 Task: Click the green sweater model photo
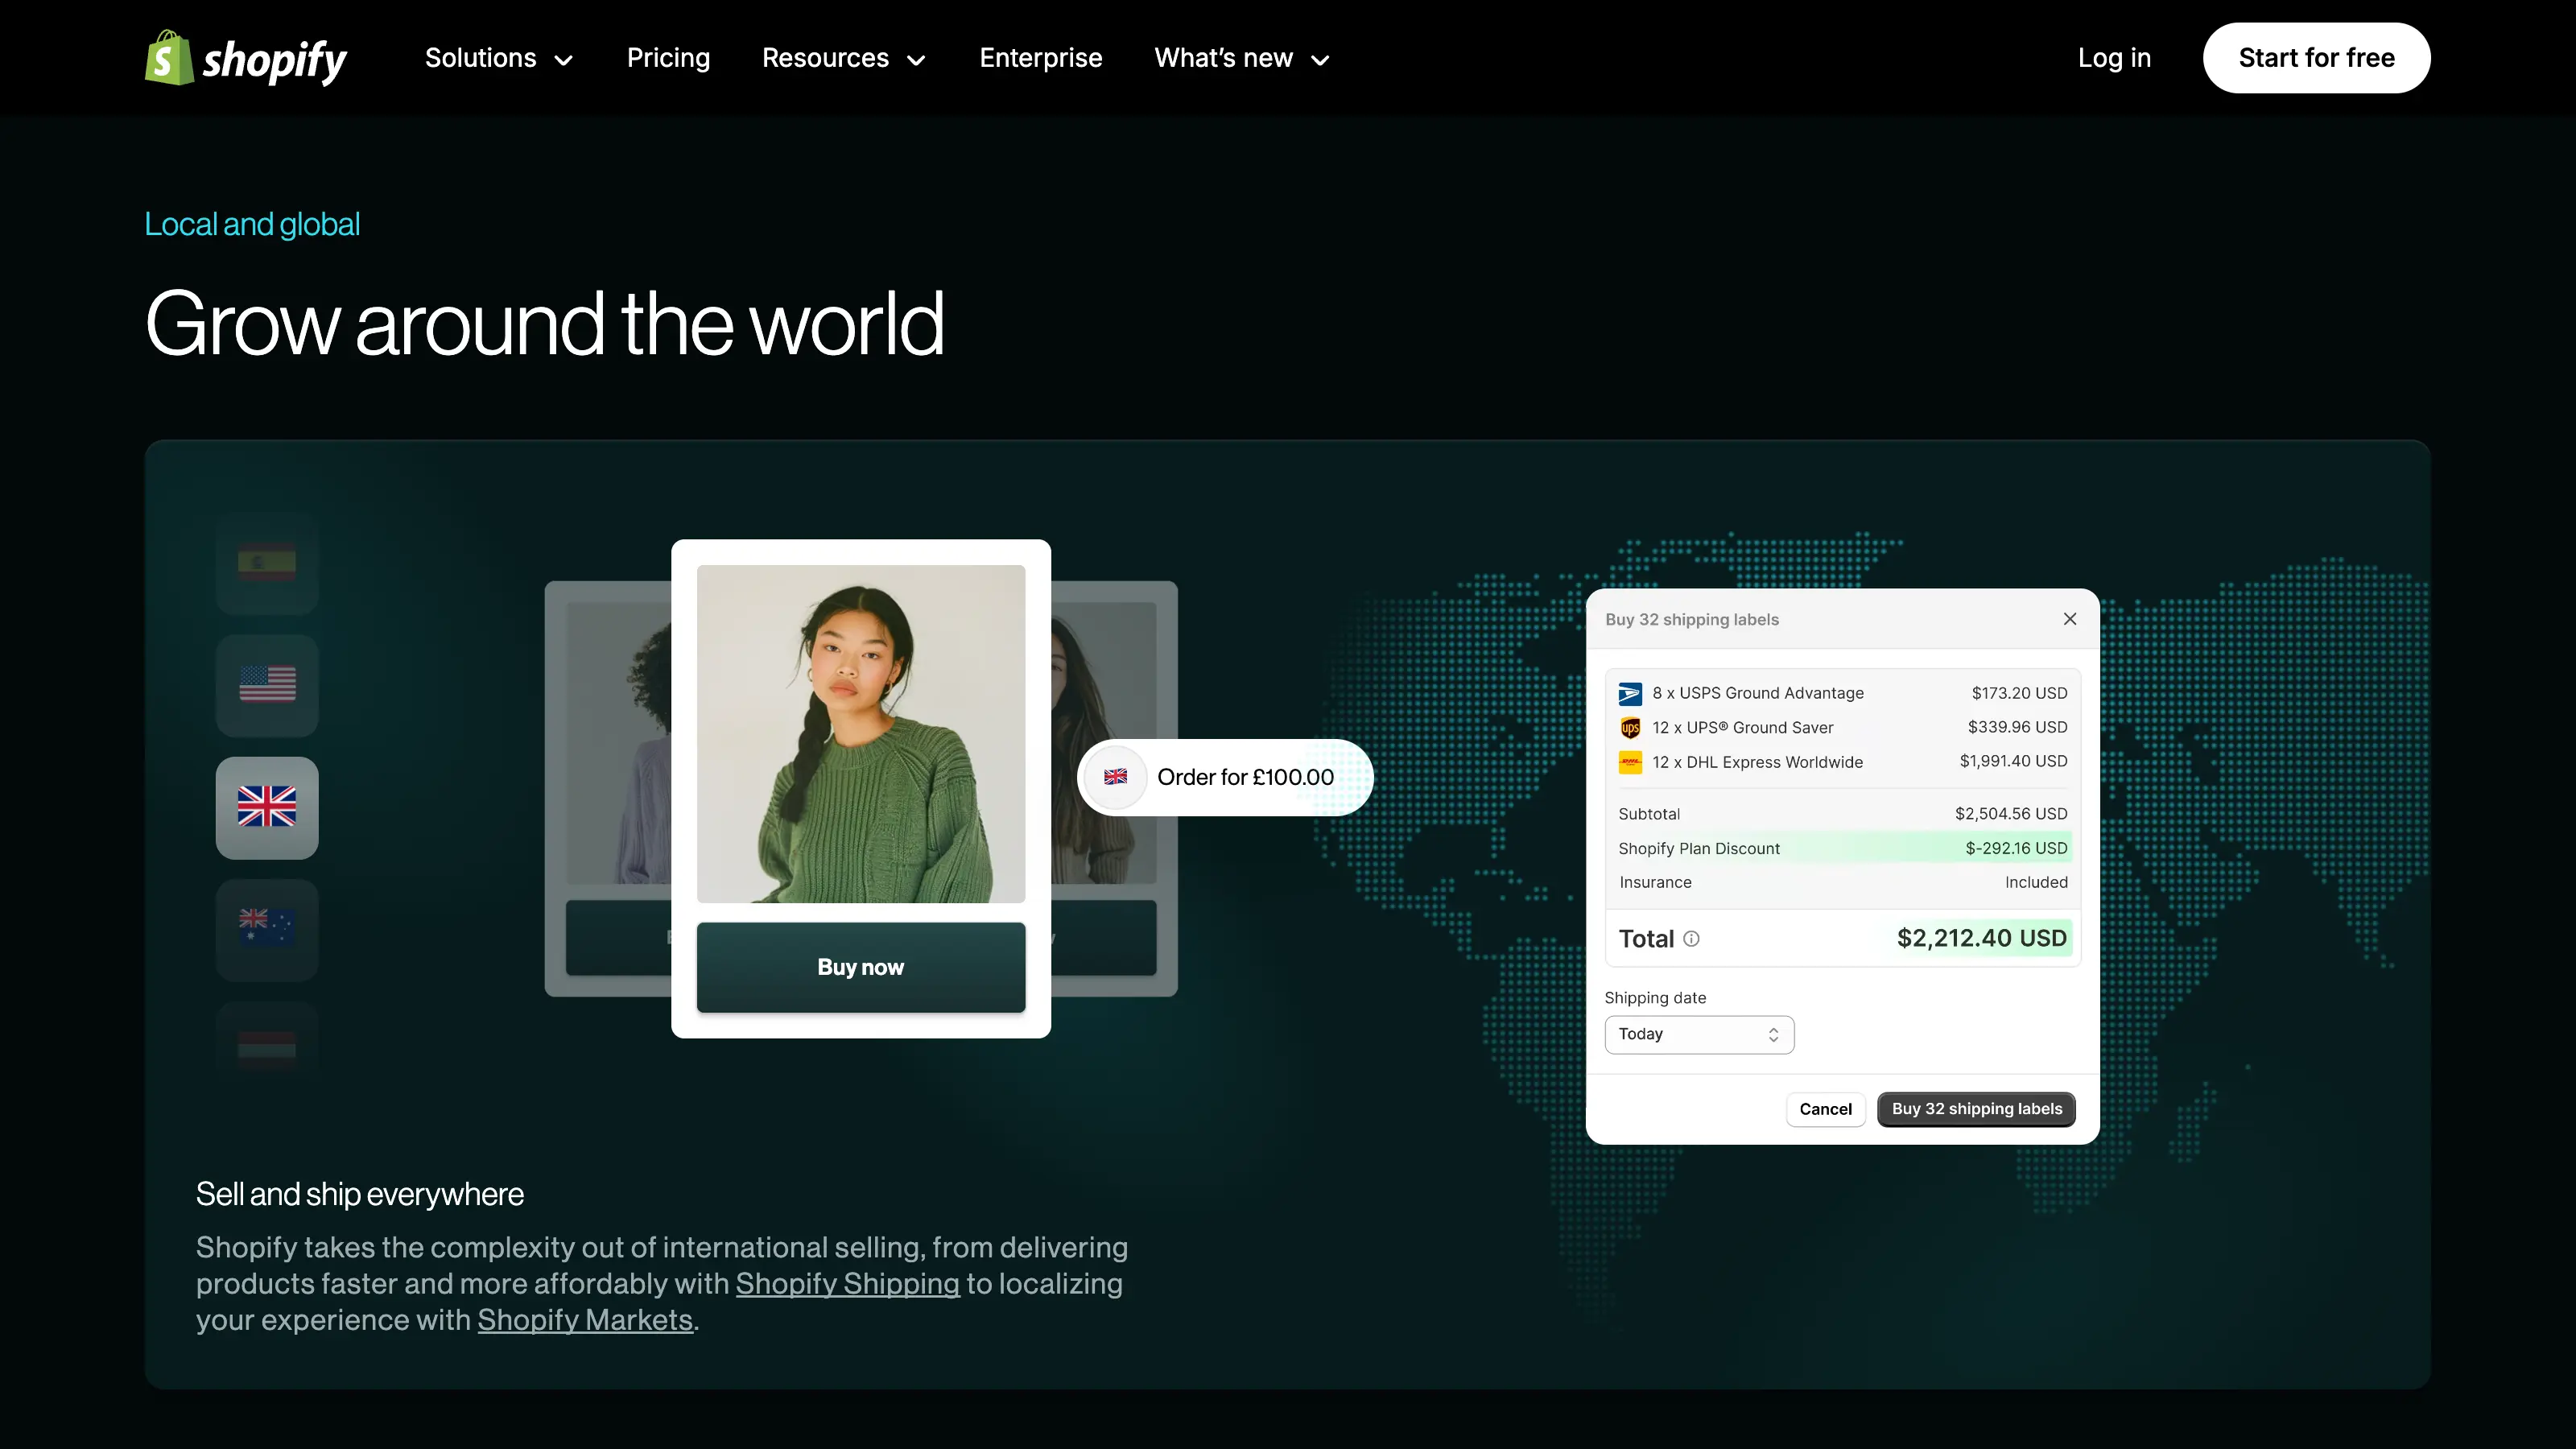click(x=861, y=734)
